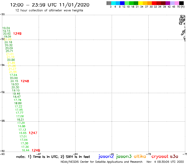Select the 18.86 wave height value
Image resolution: width=187 pixels, height=164 pixels.
18,103
